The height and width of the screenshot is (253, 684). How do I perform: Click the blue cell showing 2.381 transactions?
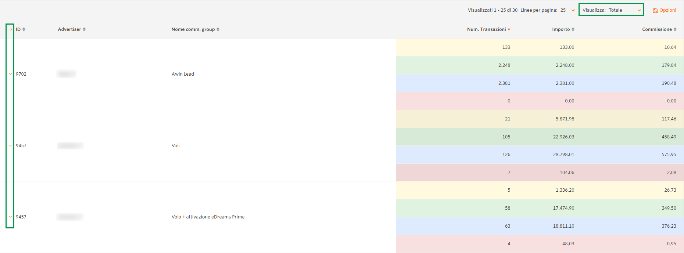click(504, 83)
